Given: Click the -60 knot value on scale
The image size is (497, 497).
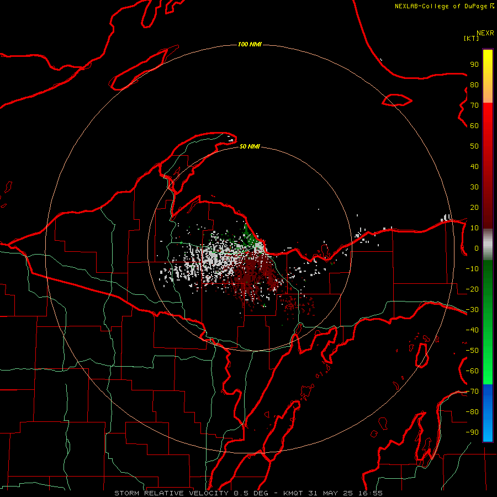Looking at the screenshot, I should [x=472, y=371].
